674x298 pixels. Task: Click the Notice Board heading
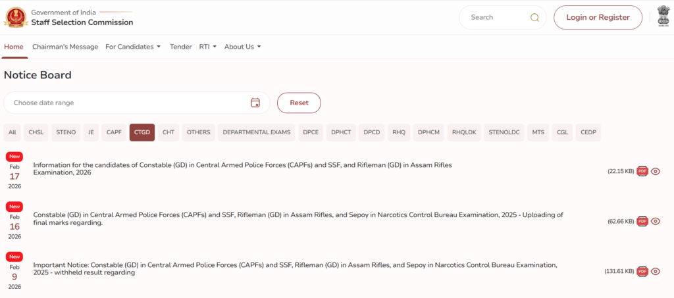38,75
